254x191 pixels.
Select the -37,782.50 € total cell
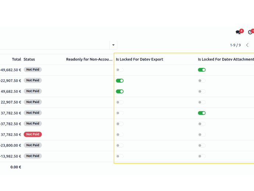tap(11, 124)
